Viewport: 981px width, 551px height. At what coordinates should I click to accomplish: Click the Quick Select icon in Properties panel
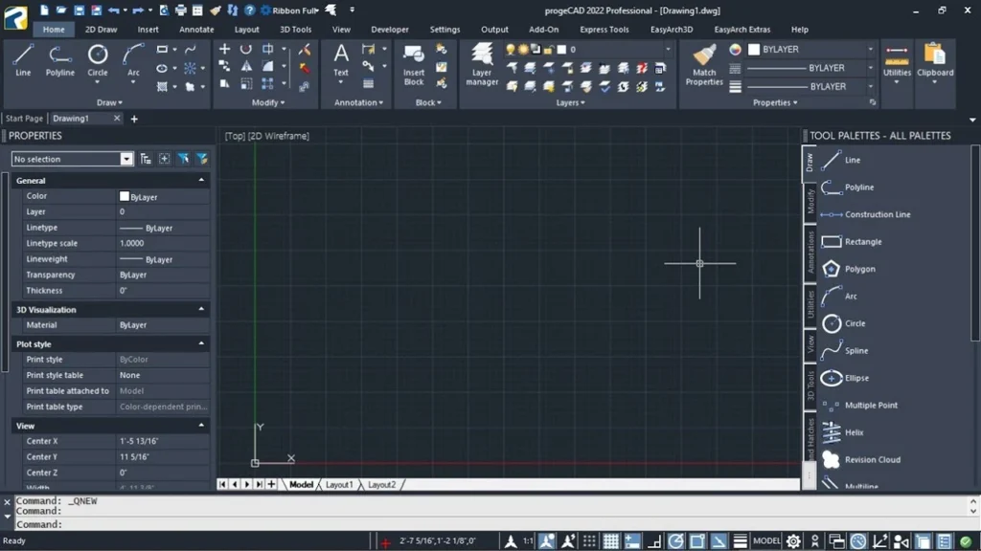click(x=183, y=159)
